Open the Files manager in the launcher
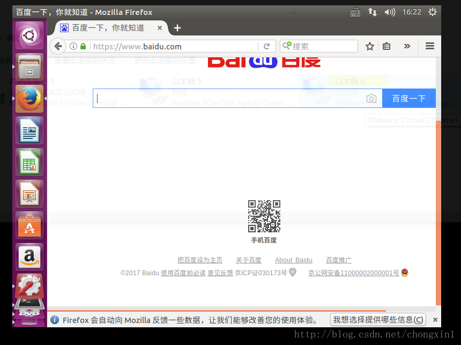This screenshot has height=345, width=461. [x=29, y=68]
